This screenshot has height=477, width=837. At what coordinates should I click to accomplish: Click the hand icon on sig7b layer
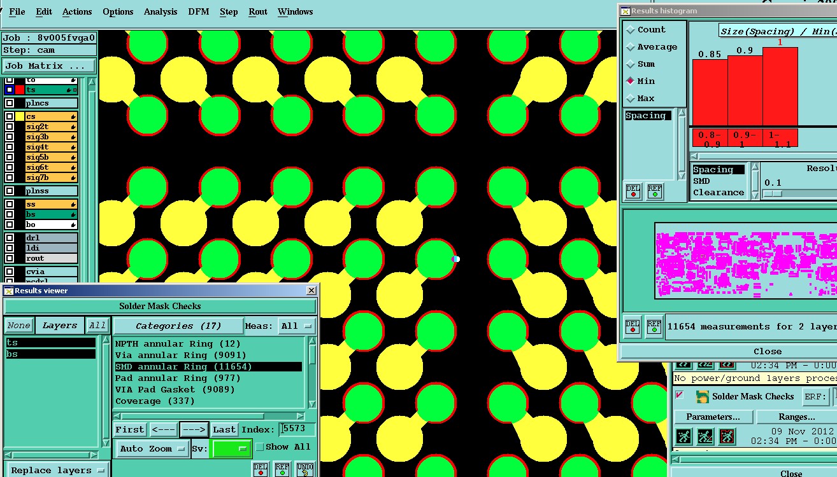tap(73, 178)
